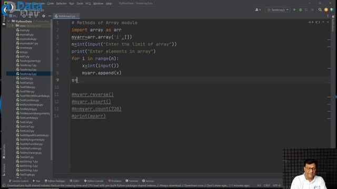Click CRLF line separator in status bar
337x189 pixels.
click(x=266, y=185)
